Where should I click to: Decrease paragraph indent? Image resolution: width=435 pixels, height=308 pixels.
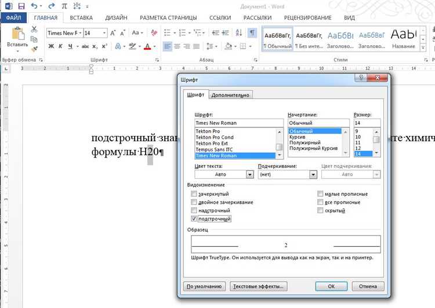(216, 33)
